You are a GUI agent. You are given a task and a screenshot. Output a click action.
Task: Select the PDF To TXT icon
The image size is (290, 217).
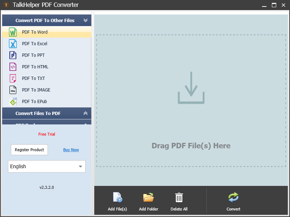pyautogui.click(x=13, y=78)
